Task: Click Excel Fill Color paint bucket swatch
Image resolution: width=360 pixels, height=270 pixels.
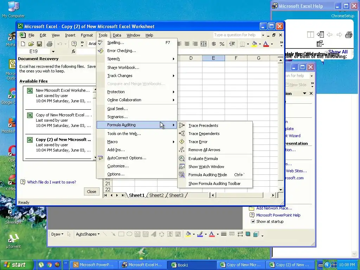Action: (x=255, y=44)
